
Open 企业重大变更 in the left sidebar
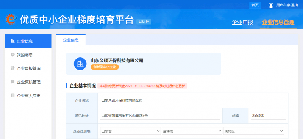click(x=28, y=96)
